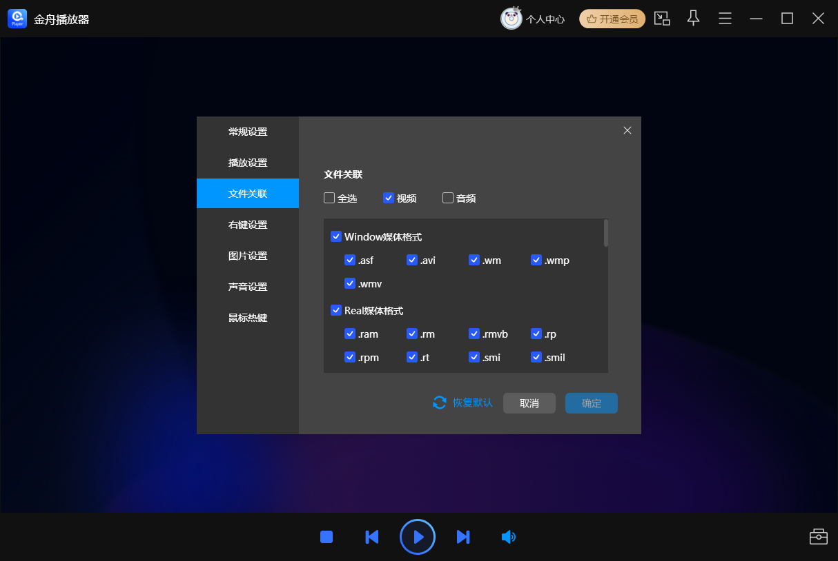The height and width of the screenshot is (561, 838).
Task: Open the hamburger main menu
Action: point(725,19)
